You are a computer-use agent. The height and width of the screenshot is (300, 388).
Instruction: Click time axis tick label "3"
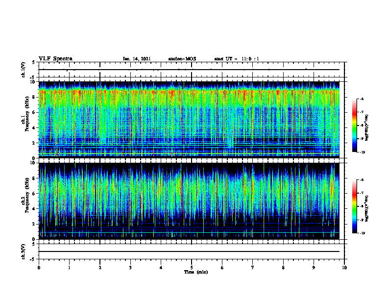tap(130, 268)
